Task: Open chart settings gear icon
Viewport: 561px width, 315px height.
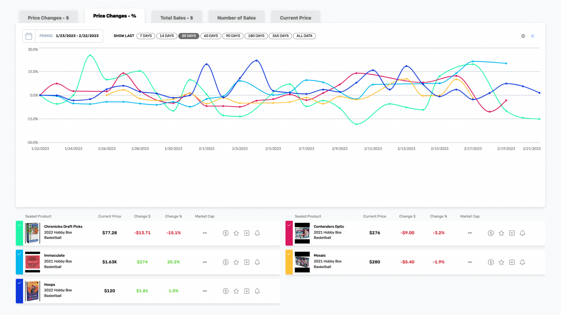Action: [x=523, y=36]
